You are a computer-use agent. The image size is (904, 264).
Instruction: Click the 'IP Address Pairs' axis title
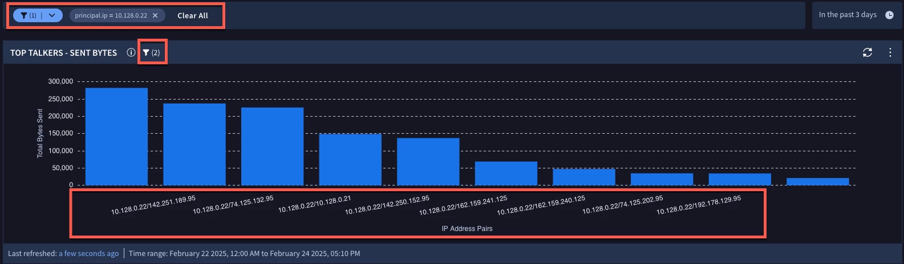(467, 229)
